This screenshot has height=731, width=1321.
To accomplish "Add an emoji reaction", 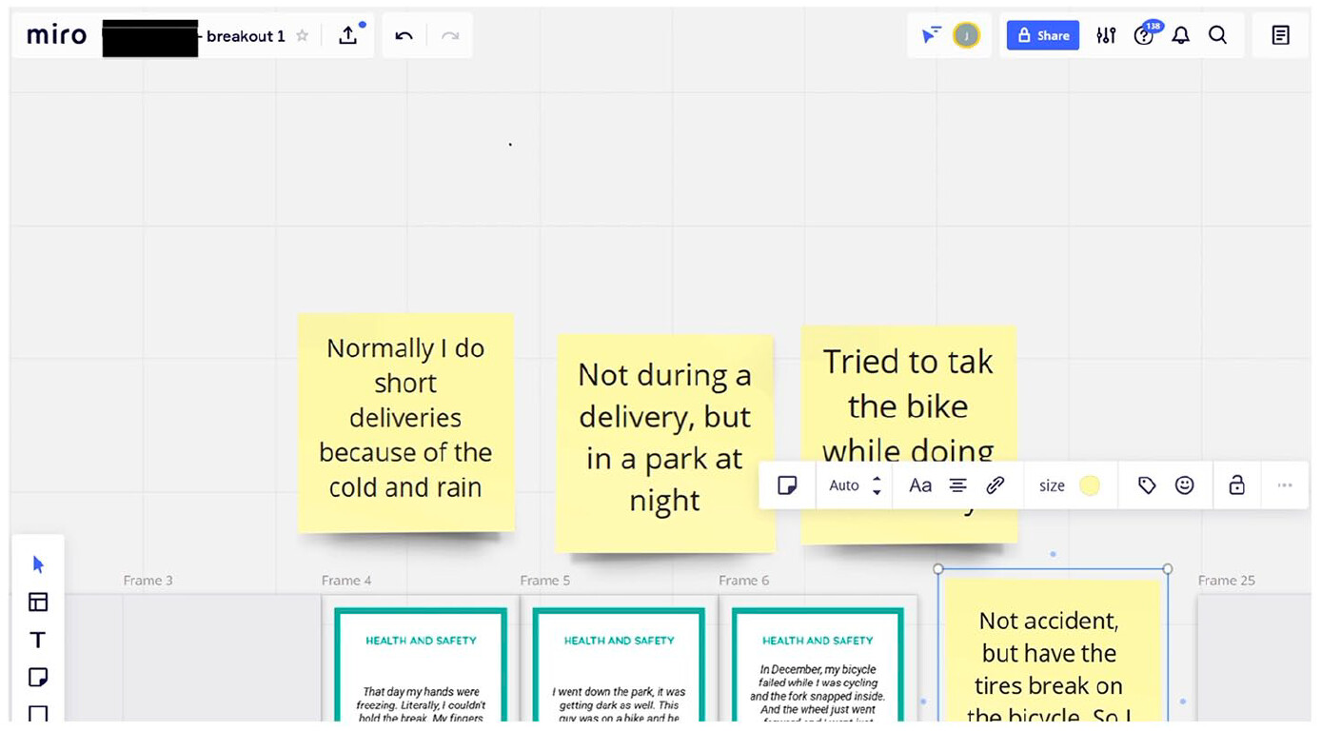I will 1185,485.
